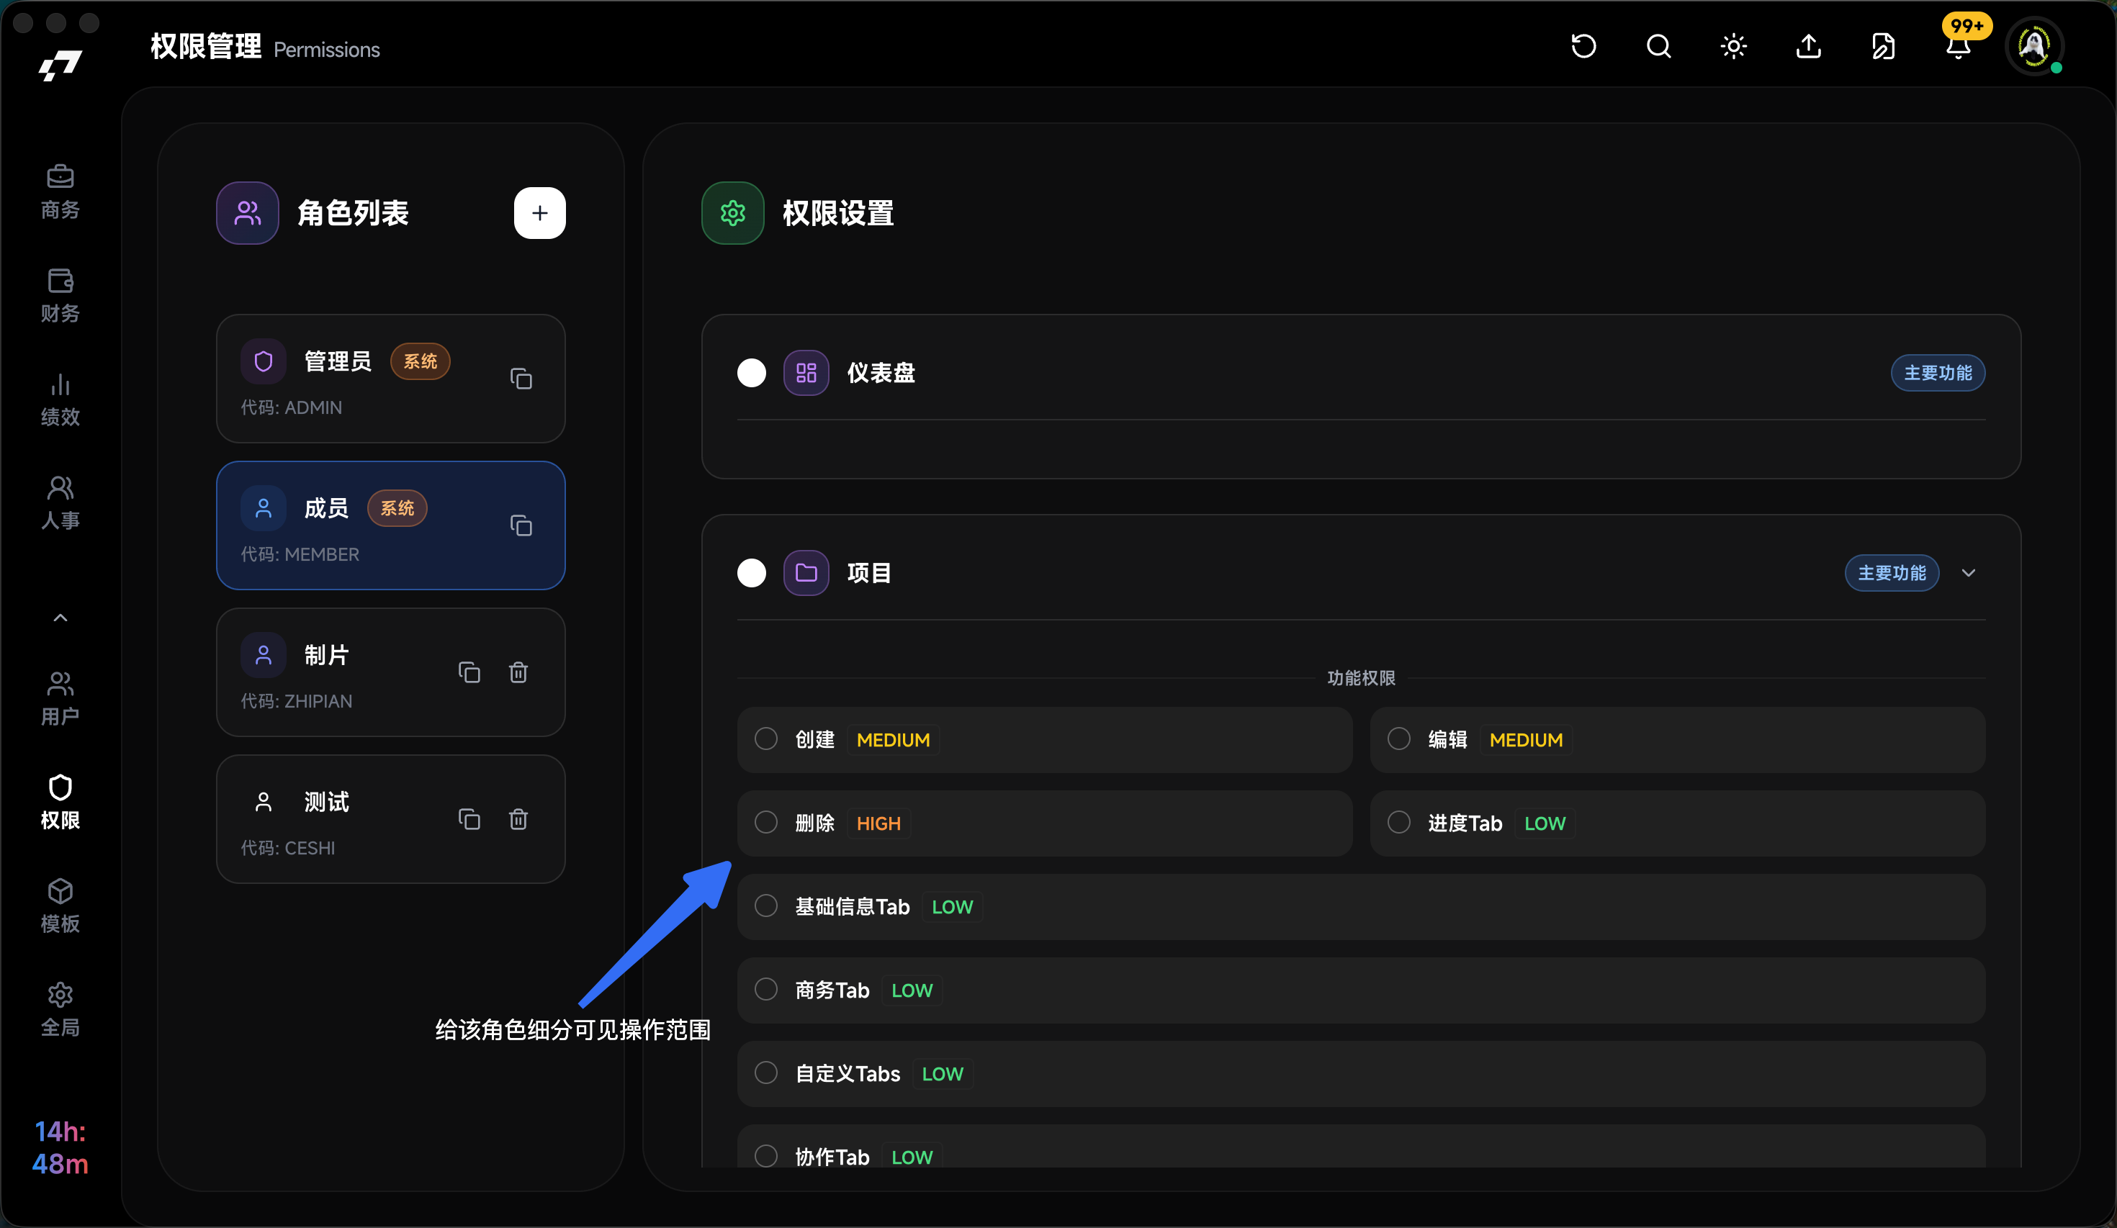Click the 角色列表 people icon
Viewport: 2117px width, 1228px height.
click(x=248, y=212)
